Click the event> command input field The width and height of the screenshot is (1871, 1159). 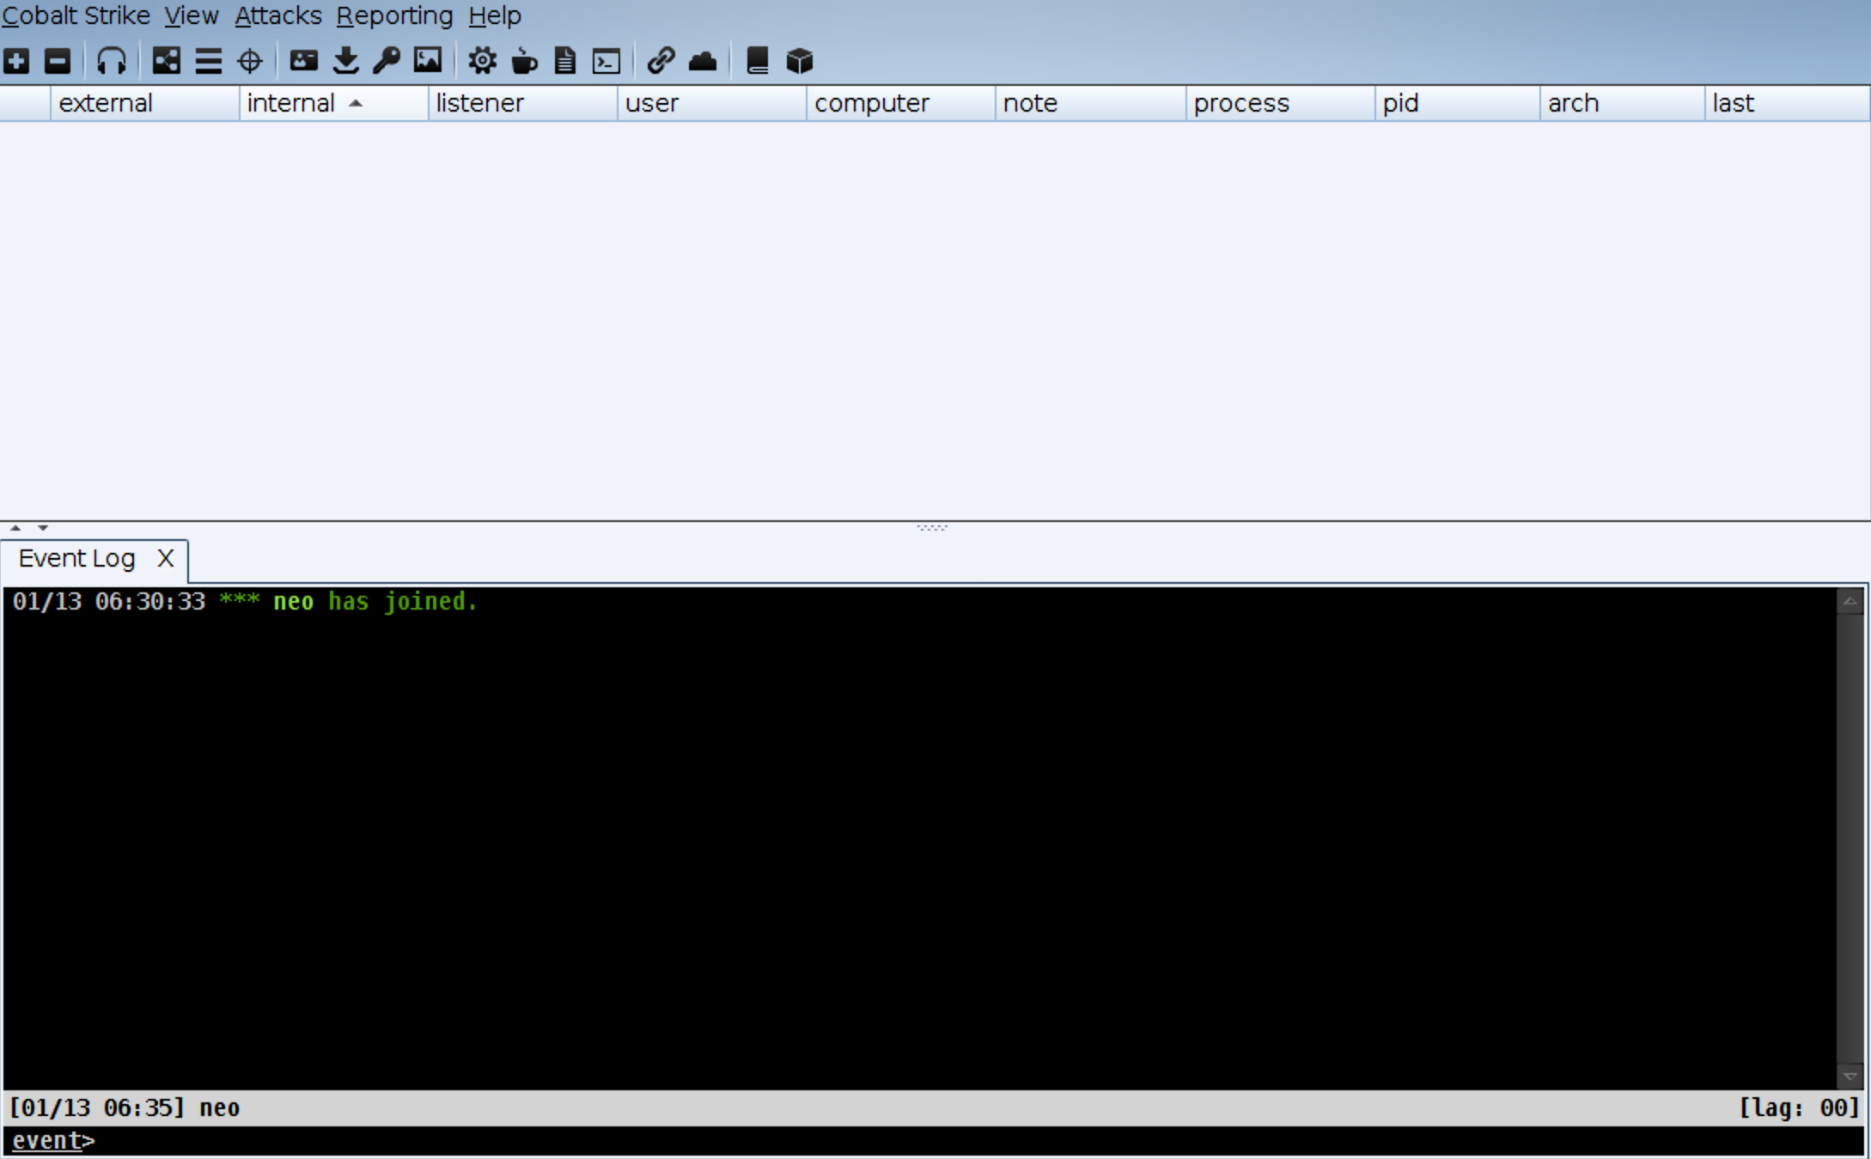pos(859,1141)
